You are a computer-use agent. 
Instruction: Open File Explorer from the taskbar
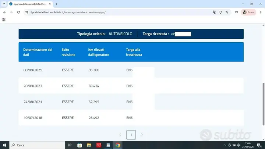click(x=89, y=145)
